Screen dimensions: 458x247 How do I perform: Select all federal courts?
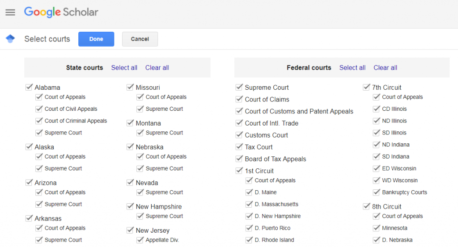click(352, 67)
